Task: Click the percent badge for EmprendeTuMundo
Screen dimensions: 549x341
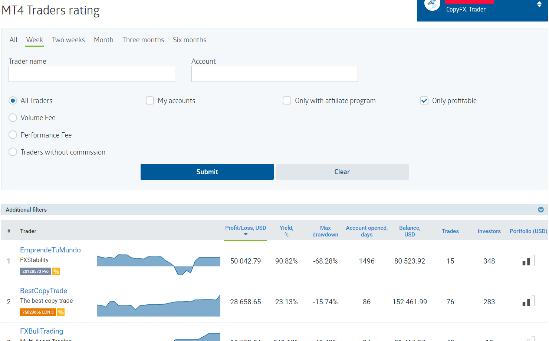Action: [x=56, y=271]
